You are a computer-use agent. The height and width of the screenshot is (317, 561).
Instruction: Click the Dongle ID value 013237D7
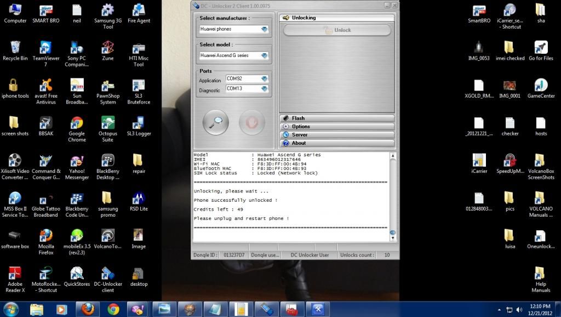[x=234, y=255]
